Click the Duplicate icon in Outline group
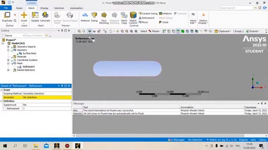Image resolution: width=268 pixels, height=150 pixels. pos(7,17)
